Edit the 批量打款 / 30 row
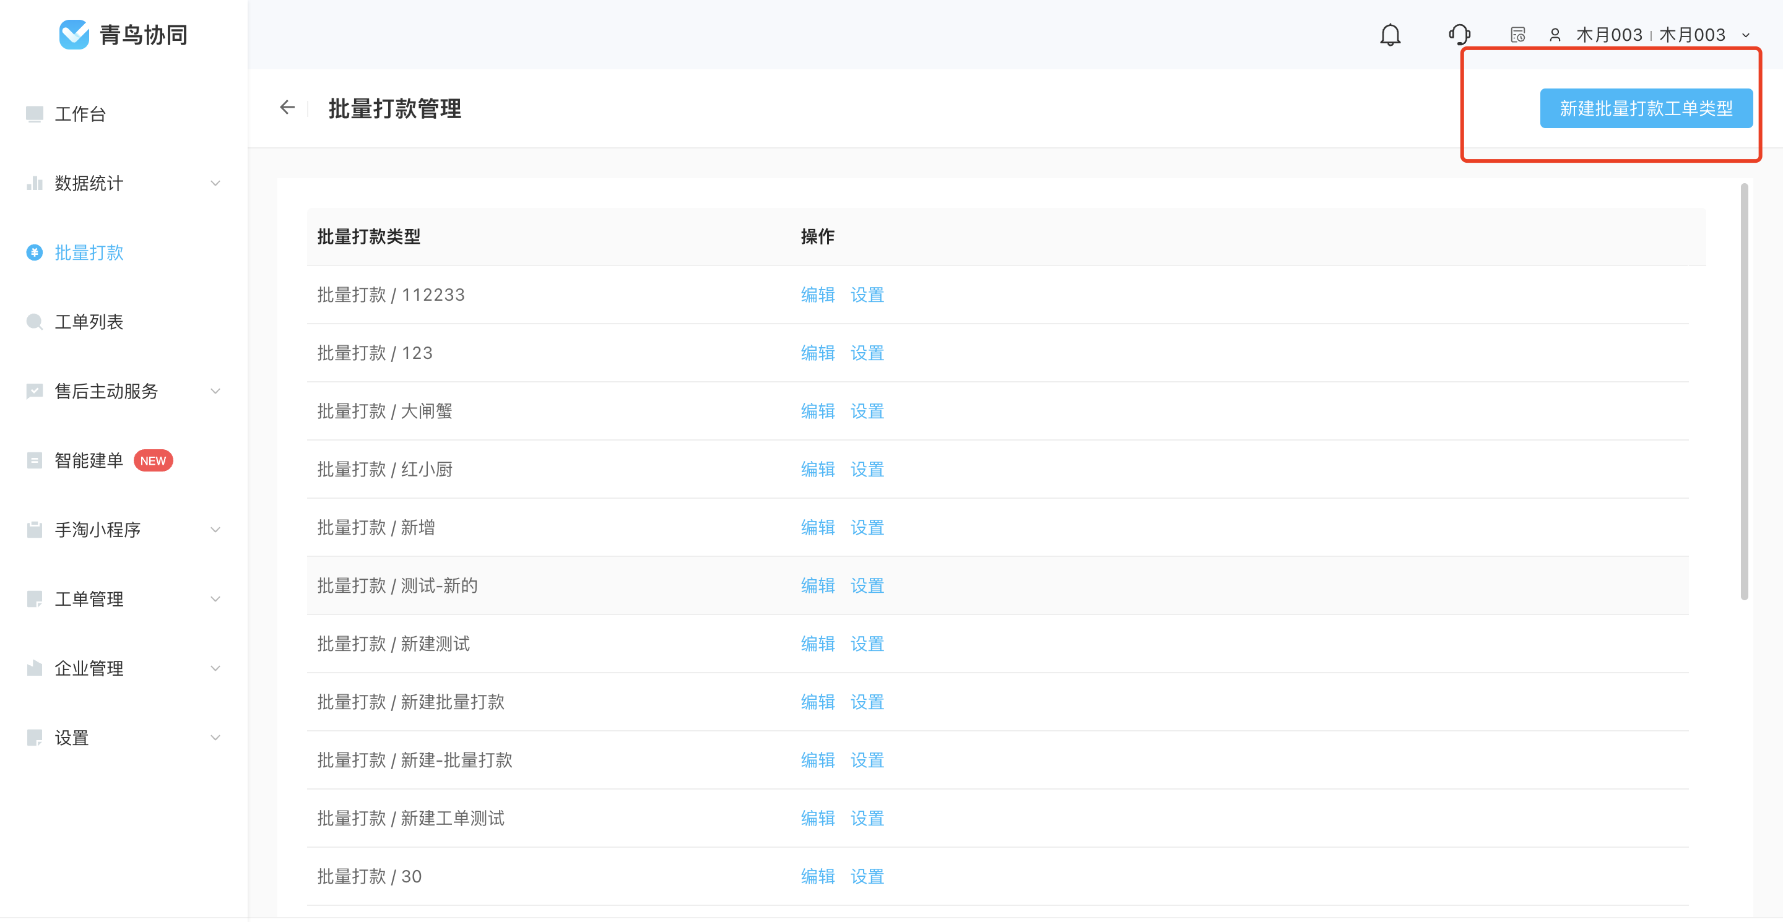Screen dimensions: 1783x922 [817, 876]
